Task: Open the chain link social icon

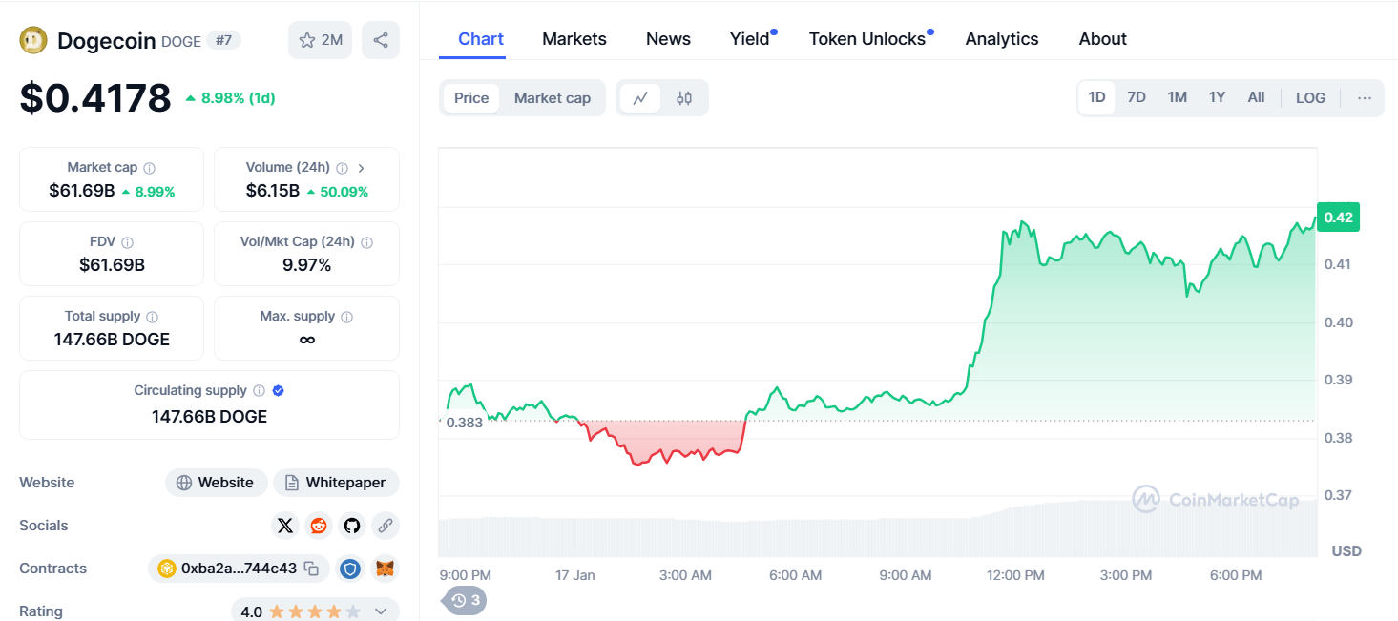Action: tap(386, 526)
